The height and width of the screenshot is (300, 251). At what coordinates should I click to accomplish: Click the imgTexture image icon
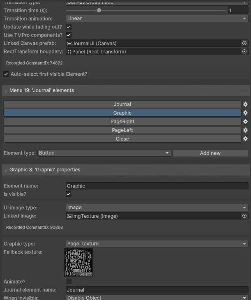(69, 216)
